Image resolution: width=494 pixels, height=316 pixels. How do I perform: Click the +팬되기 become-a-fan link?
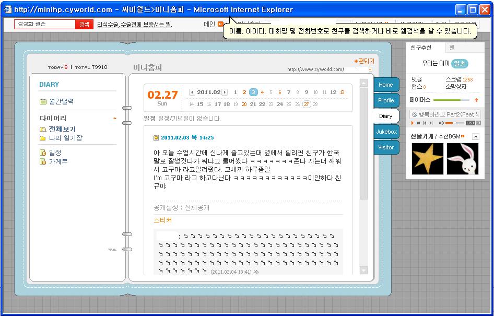364,61
